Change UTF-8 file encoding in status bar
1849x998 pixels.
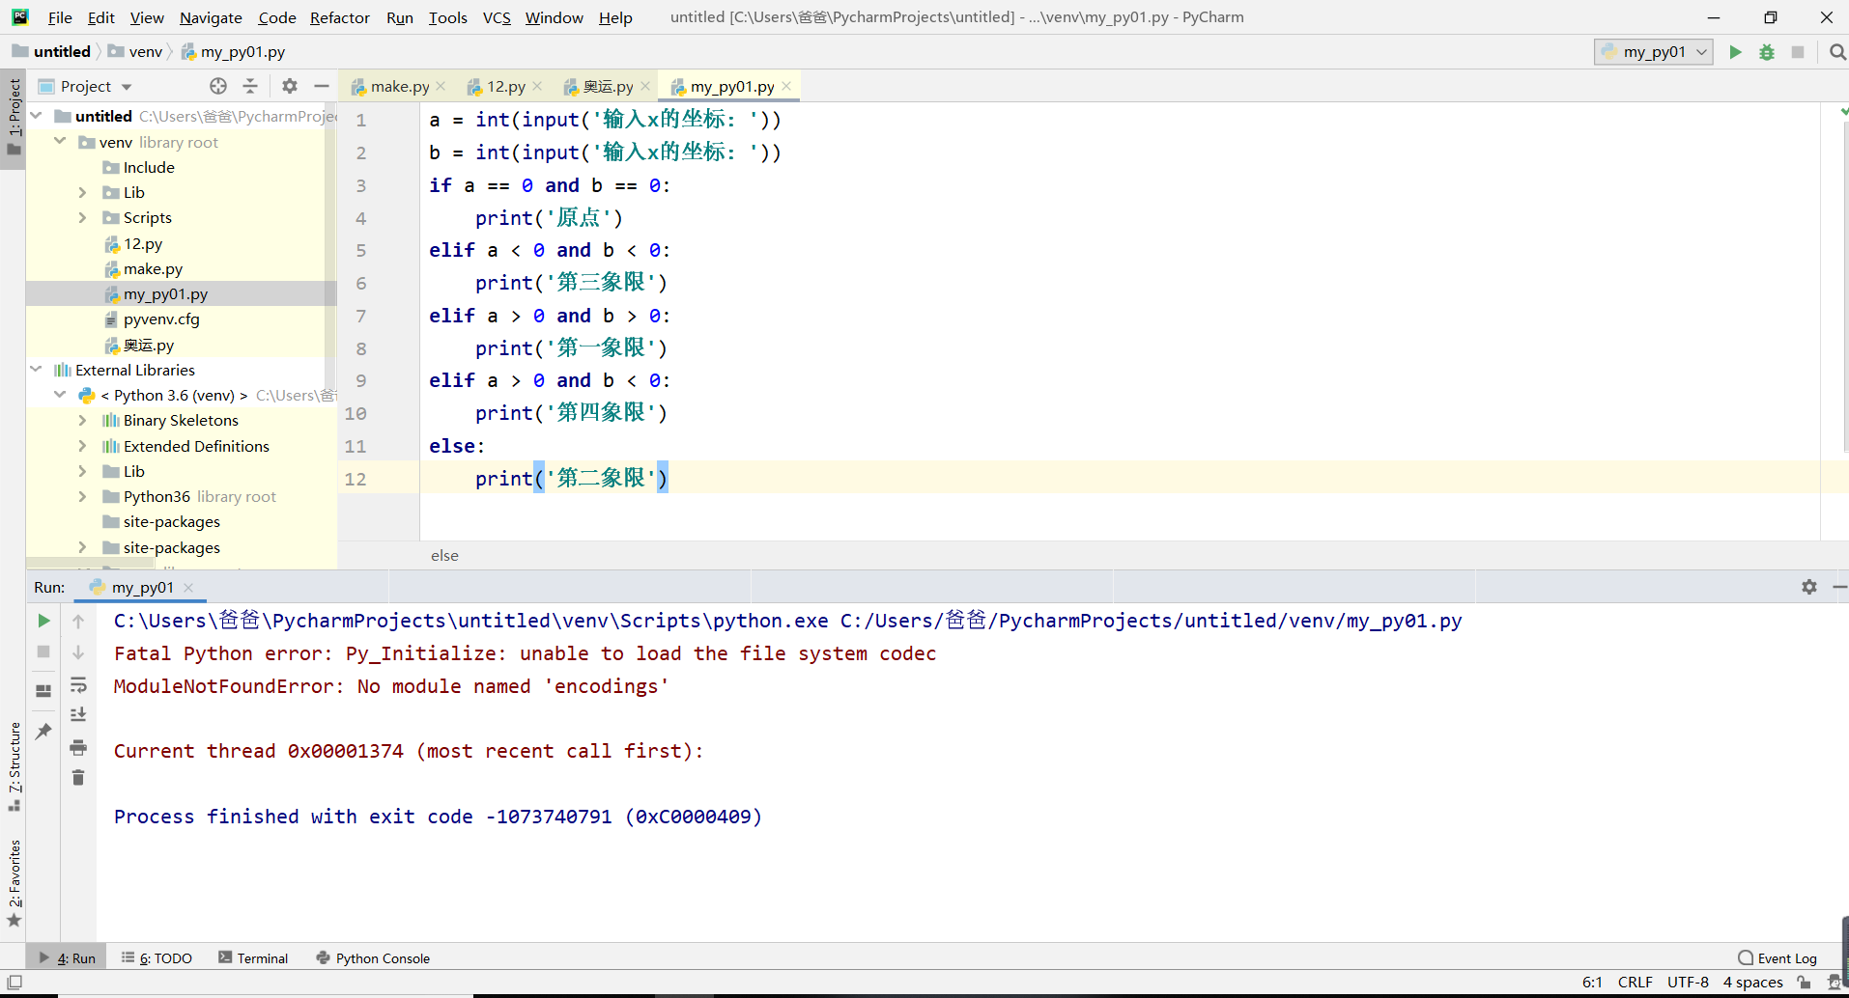pyautogui.click(x=1688, y=983)
